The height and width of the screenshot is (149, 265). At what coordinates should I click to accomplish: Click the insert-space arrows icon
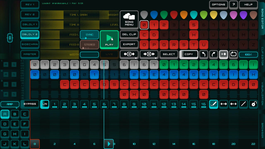click(129, 54)
